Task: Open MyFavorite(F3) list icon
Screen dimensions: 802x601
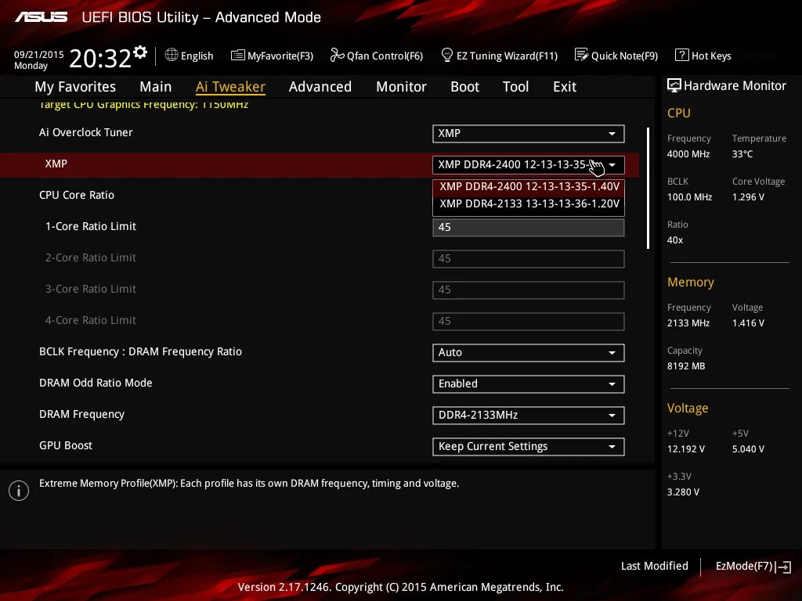Action: pos(238,56)
